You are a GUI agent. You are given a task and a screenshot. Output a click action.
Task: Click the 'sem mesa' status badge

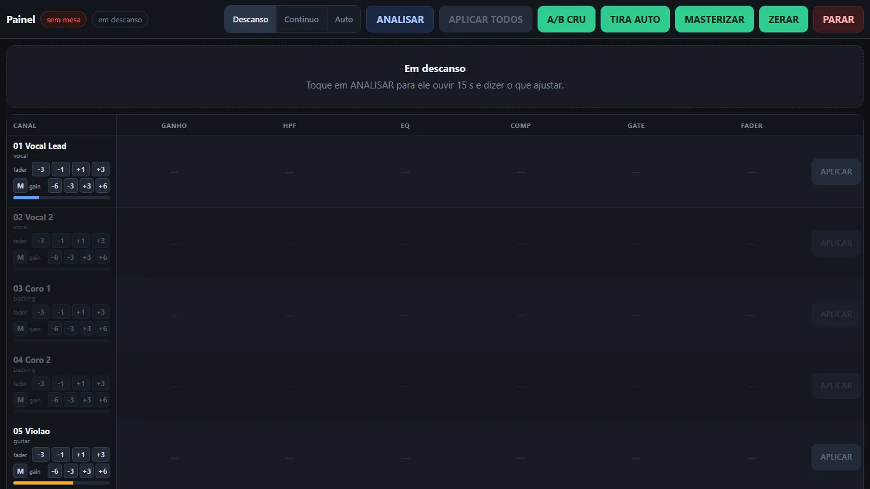pyautogui.click(x=64, y=20)
